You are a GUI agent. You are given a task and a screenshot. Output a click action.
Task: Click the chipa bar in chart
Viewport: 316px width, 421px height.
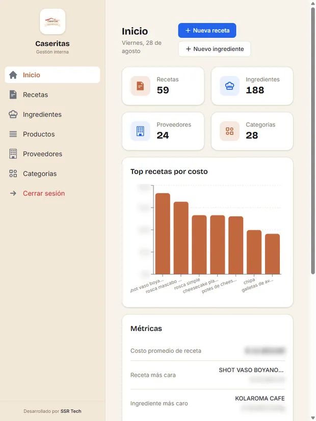tap(254, 252)
